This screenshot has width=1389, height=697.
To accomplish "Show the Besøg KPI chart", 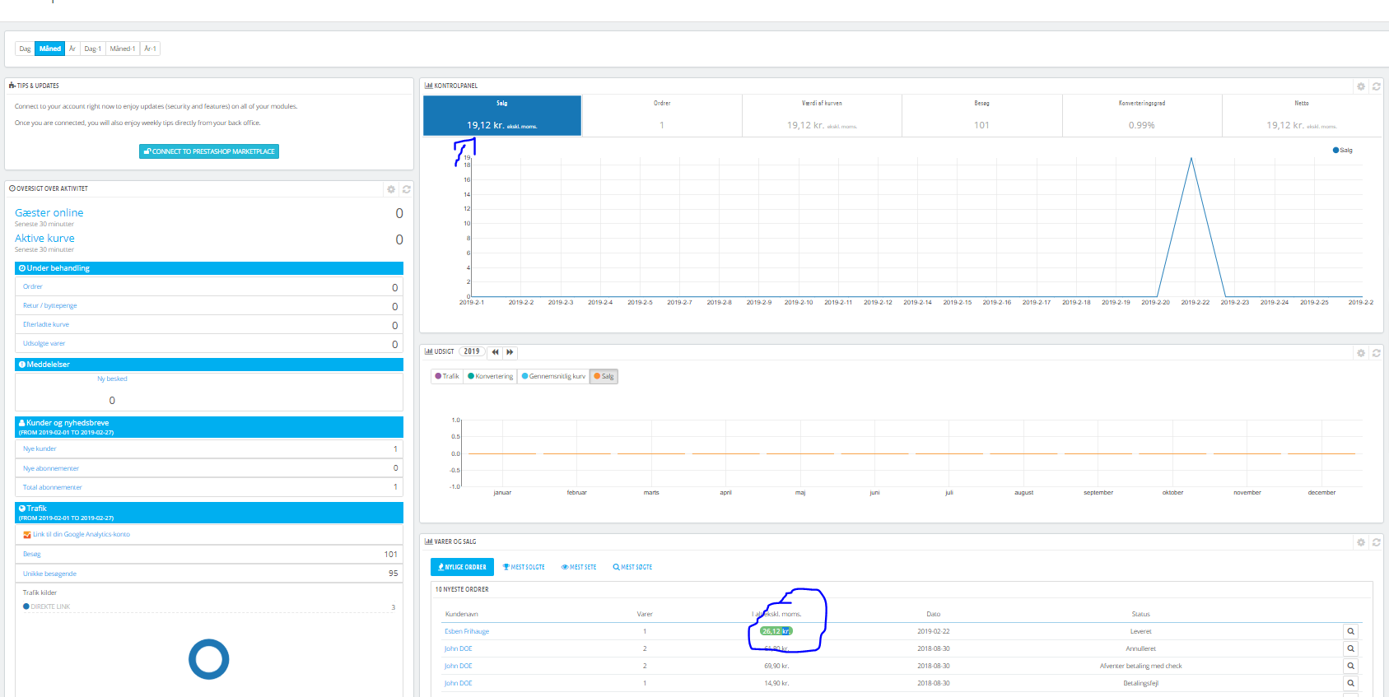I will pyautogui.click(x=981, y=115).
